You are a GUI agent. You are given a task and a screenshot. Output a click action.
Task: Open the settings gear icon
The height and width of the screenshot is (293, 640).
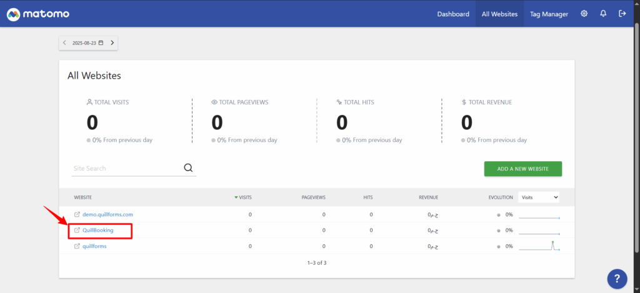pyautogui.click(x=584, y=14)
